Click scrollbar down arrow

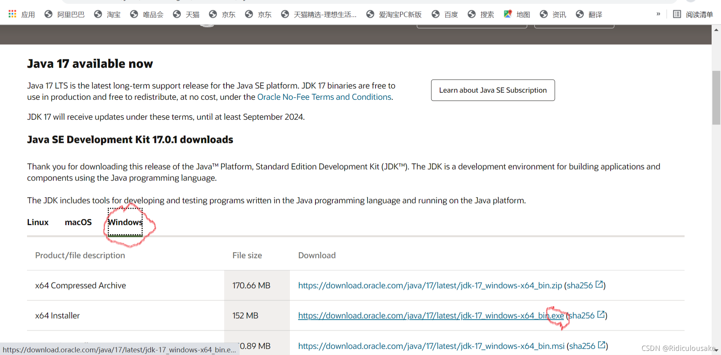716,350
